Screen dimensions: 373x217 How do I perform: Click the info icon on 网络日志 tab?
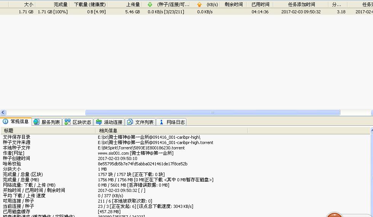[161, 122]
